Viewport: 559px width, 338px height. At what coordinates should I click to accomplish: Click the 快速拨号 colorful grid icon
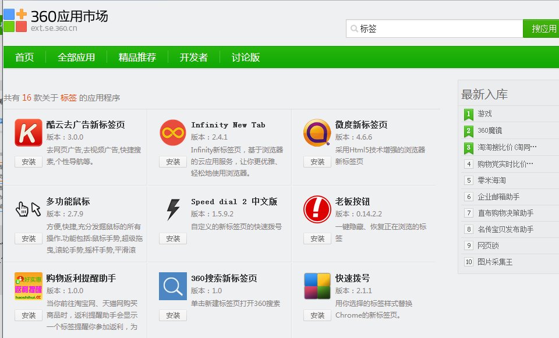[x=316, y=286]
